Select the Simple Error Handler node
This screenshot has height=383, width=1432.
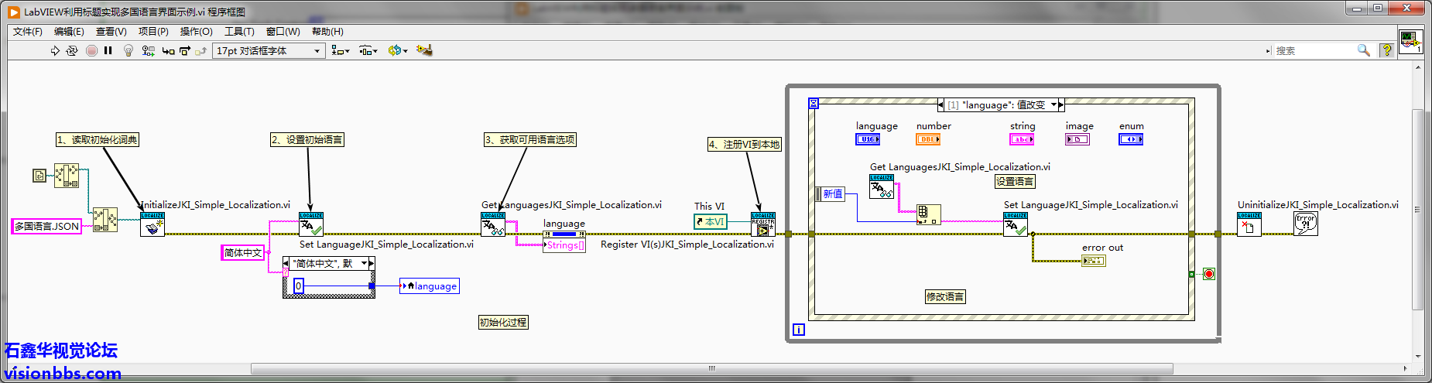coord(1306,224)
